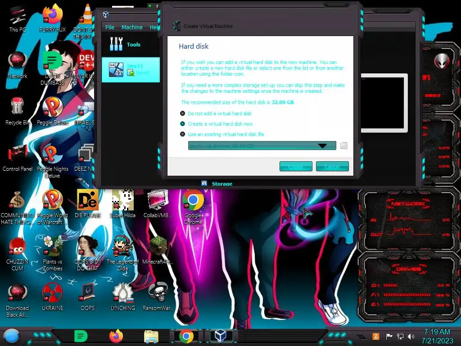Launch Peggle Nights Deluxe shortcut

tap(52, 161)
